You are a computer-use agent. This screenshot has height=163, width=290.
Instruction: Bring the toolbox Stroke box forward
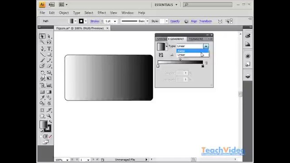(x=48, y=129)
